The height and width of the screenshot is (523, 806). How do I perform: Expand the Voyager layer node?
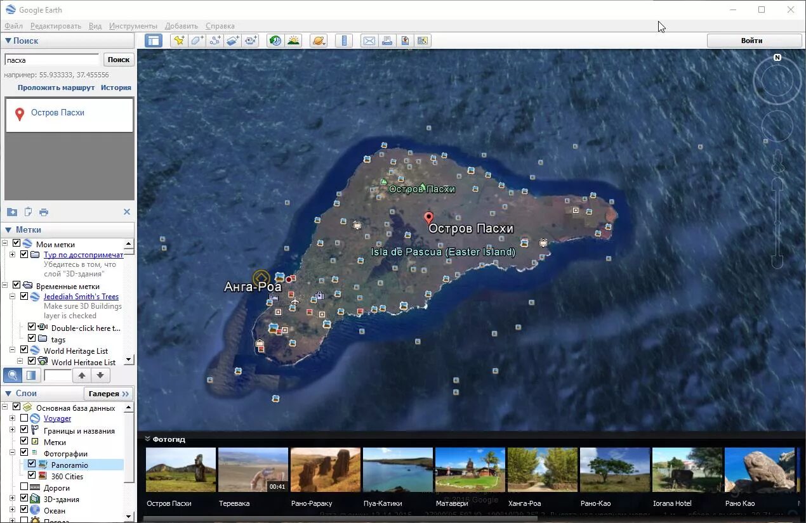click(x=12, y=418)
